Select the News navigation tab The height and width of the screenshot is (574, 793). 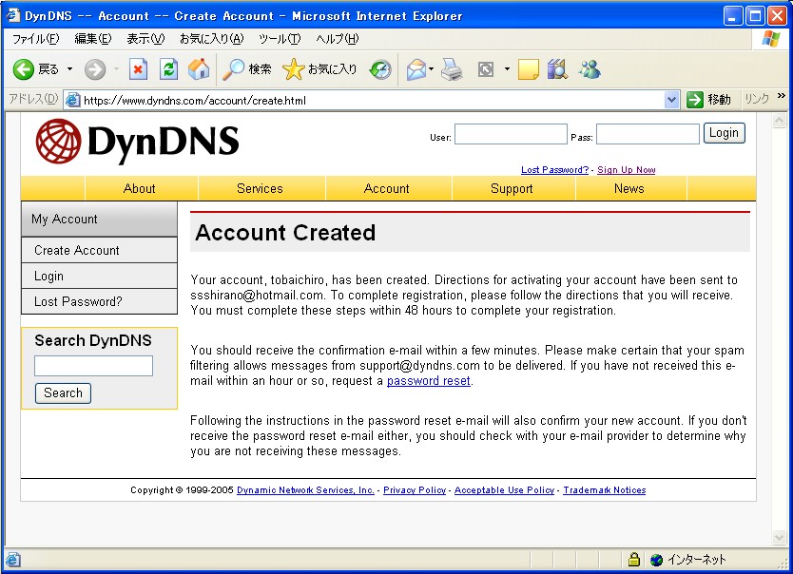(629, 188)
